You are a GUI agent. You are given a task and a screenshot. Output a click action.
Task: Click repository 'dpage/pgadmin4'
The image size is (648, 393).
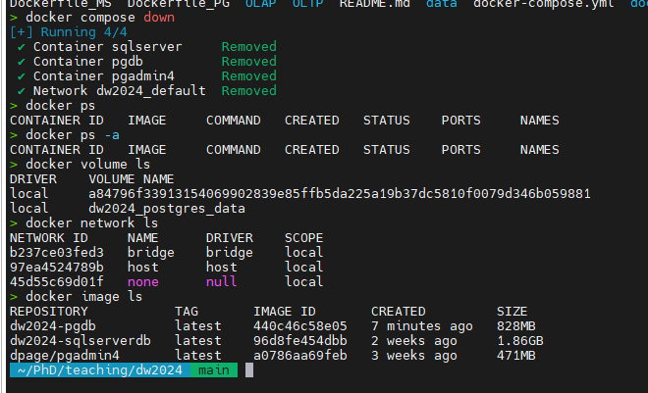pos(65,356)
